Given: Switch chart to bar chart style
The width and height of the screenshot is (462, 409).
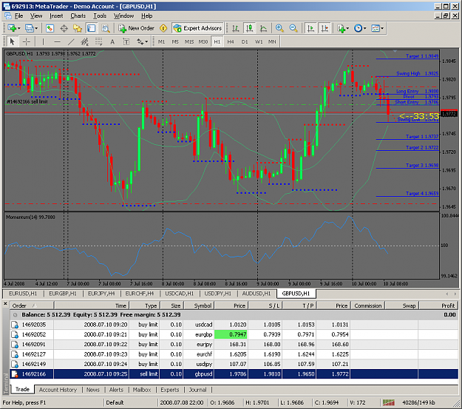Looking at the screenshot, I should point(235,28).
